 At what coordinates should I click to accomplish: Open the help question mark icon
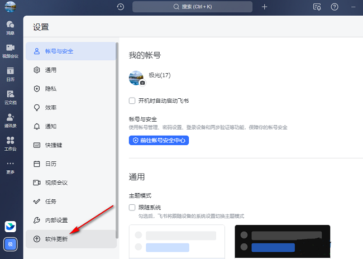[x=335, y=7]
